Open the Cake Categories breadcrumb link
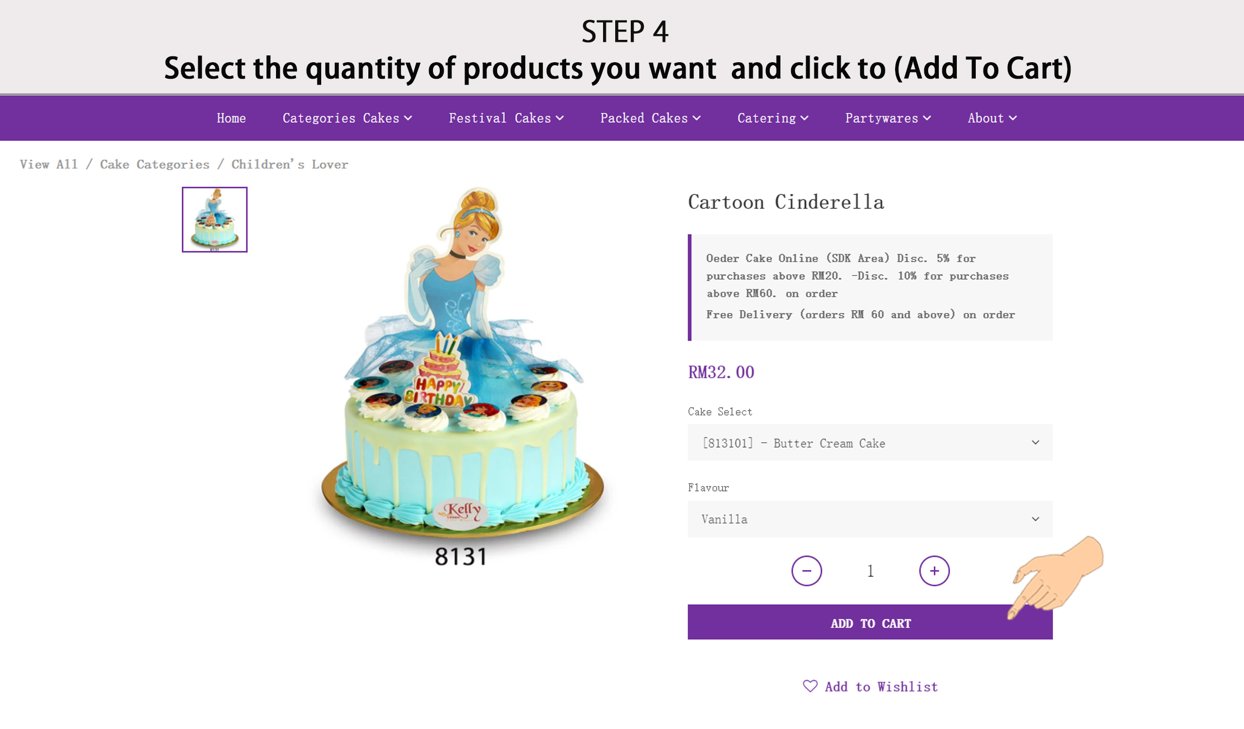This screenshot has height=729, width=1244. (x=155, y=164)
